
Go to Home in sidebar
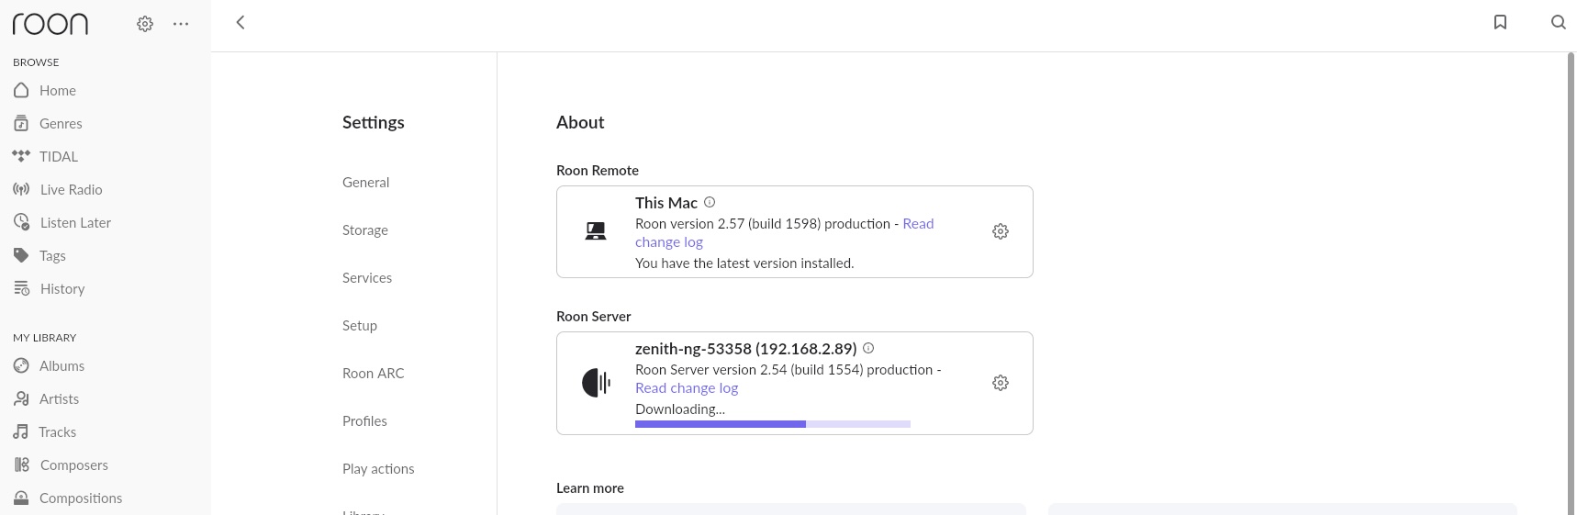[57, 91]
